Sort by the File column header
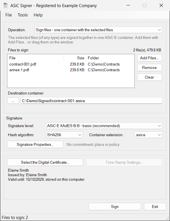The image size is (170, 221). click(x=36, y=58)
